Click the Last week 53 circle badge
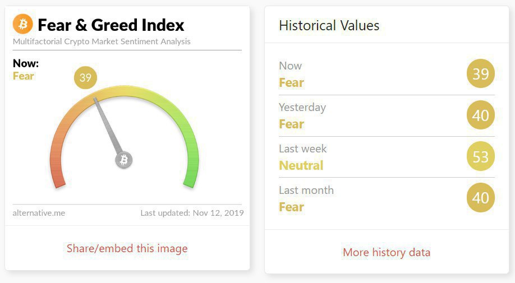The width and height of the screenshot is (515, 283). [x=480, y=157]
